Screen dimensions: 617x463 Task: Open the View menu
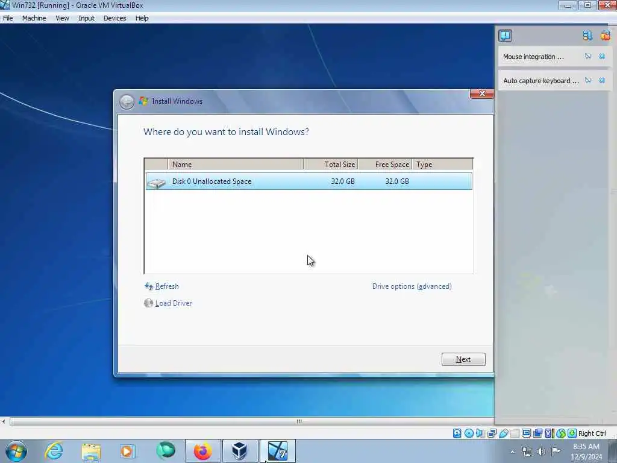click(x=62, y=18)
